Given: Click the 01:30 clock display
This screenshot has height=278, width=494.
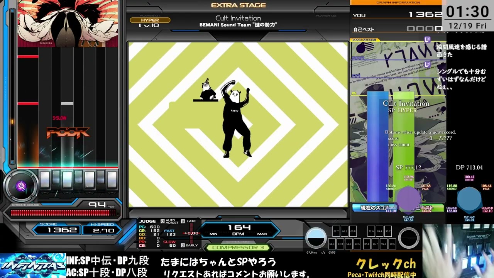Looking at the screenshot, I should click(x=468, y=12).
